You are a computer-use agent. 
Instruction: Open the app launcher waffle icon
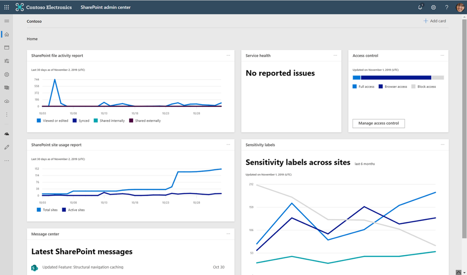(x=7, y=7)
